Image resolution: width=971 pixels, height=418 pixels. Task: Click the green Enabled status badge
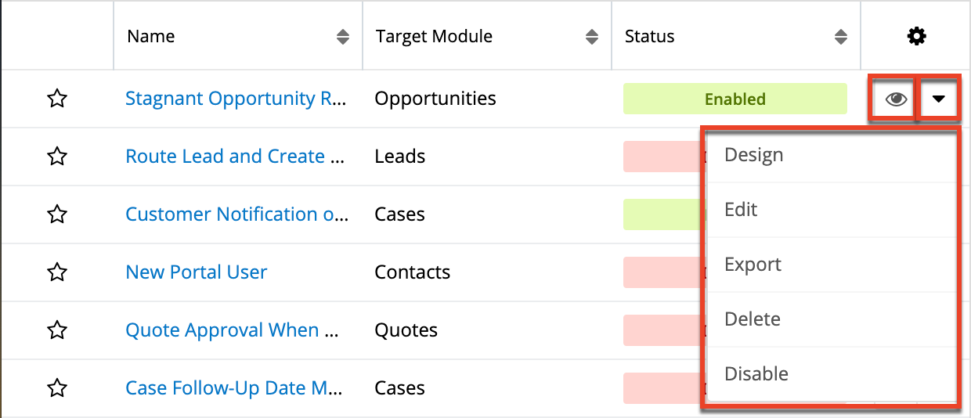coord(735,99)
